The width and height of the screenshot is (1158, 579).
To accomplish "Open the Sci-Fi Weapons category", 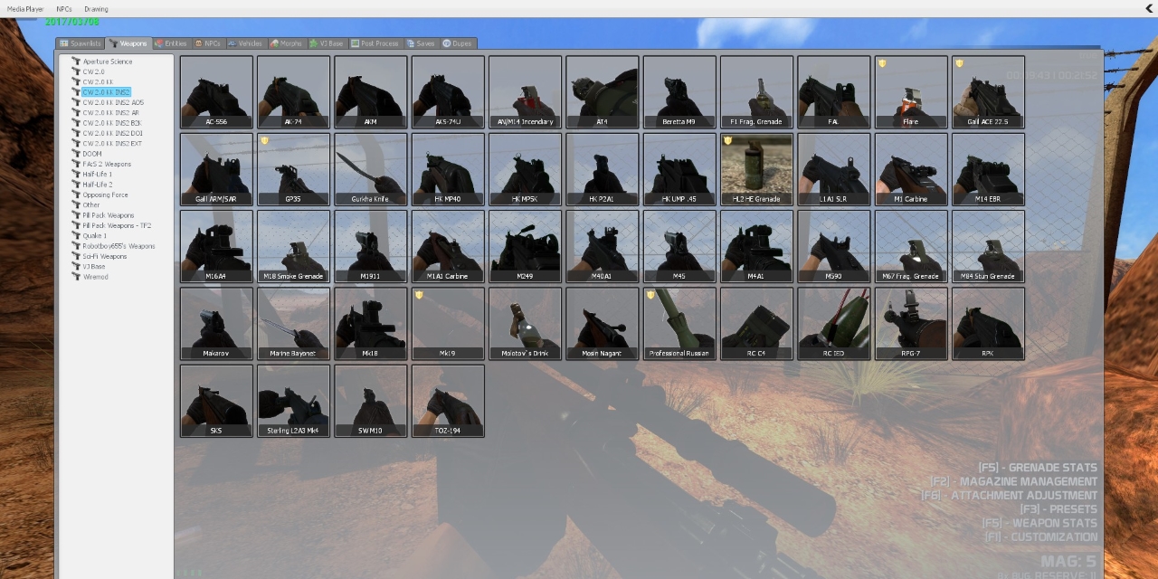I will tap(105, 256).
